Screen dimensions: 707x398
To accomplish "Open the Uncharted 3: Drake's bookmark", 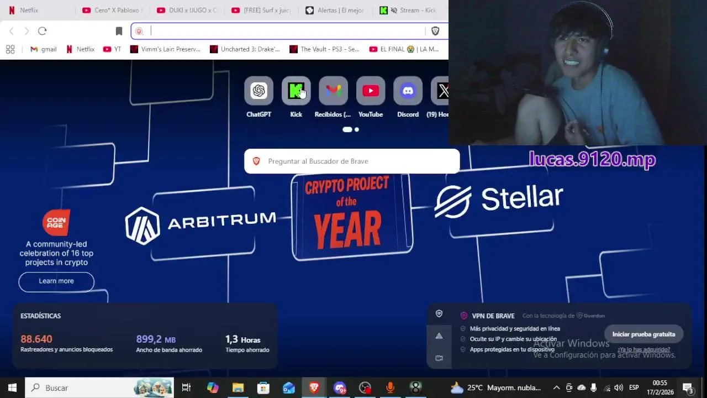I will click(x=245, y=49).
